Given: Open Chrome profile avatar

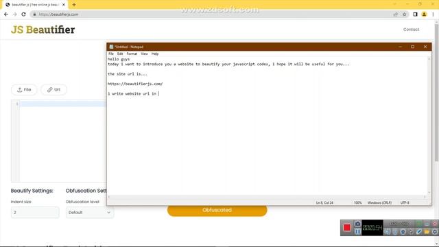Looking at the screenshot, I should click(424, 14).
